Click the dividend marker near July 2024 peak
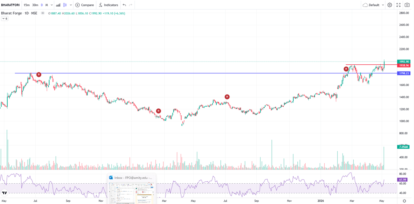 click(39, 74)
